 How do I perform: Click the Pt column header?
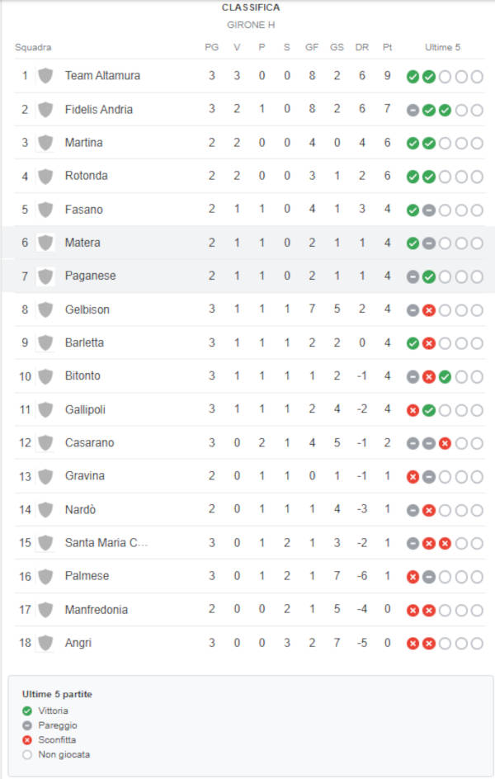[x=387, y=47]
